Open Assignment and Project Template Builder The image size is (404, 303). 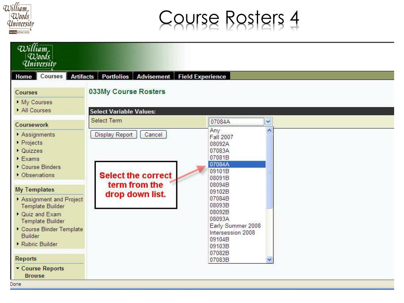[52, 203]
